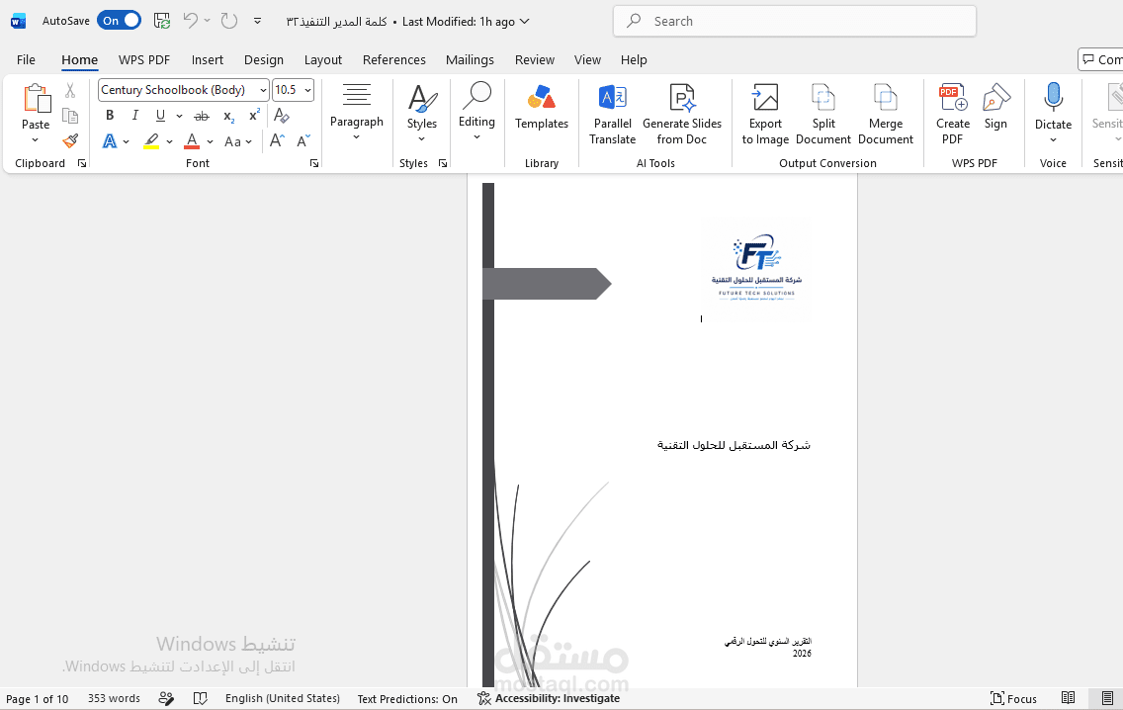Apply yellow text highlight color
The width and height of the screenshot is (1123, 710).
151,141
